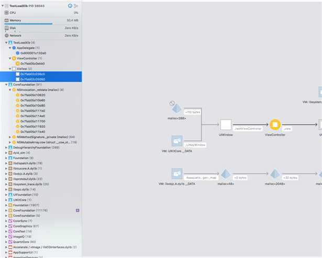Screen dimensions: 322x258
Task: Select AppDelegate instance 0x600001c132e0
Action: click(41, 53)
